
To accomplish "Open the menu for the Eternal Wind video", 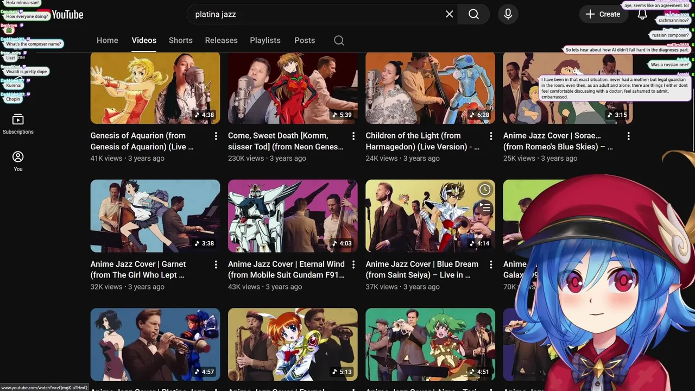I will [353, 264].
